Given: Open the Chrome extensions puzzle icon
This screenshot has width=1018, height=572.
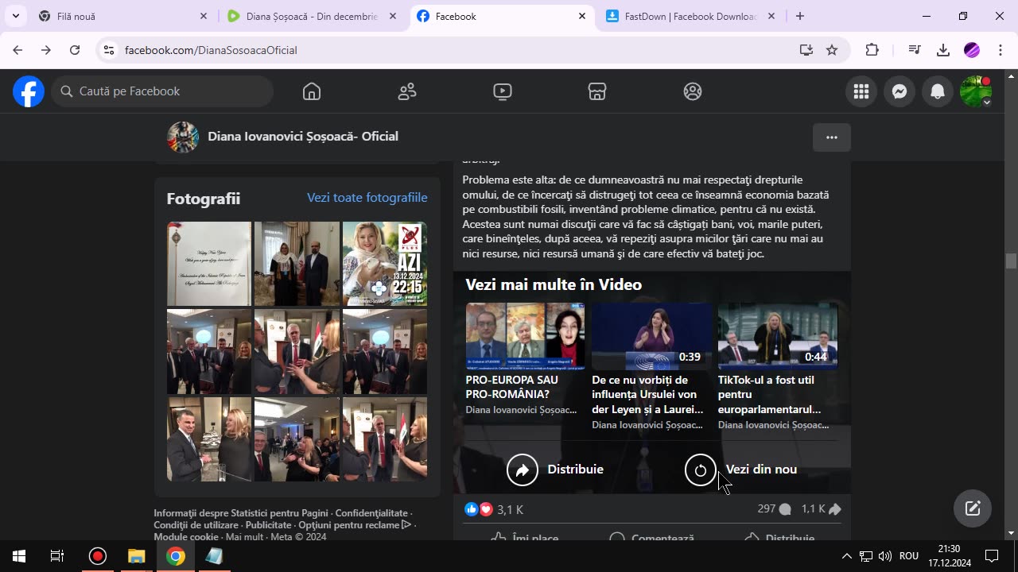Looking at the screenshot, I should point(872,50).
